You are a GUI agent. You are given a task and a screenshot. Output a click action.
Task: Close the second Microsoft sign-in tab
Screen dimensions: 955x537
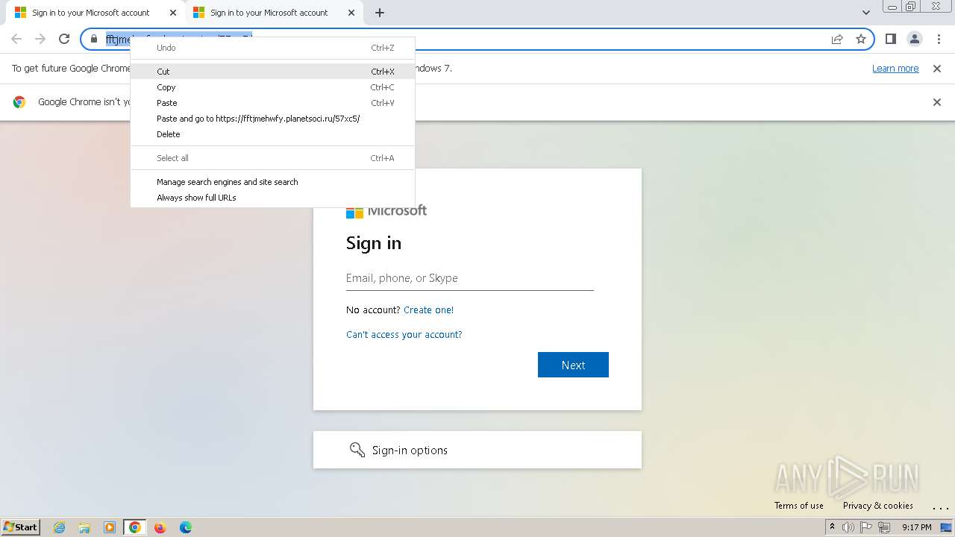tap(351, 13)
